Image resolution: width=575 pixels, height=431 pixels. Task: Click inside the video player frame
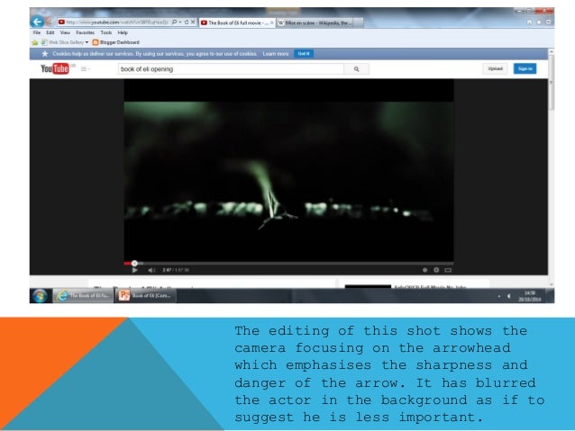click(x=288, y=170)
